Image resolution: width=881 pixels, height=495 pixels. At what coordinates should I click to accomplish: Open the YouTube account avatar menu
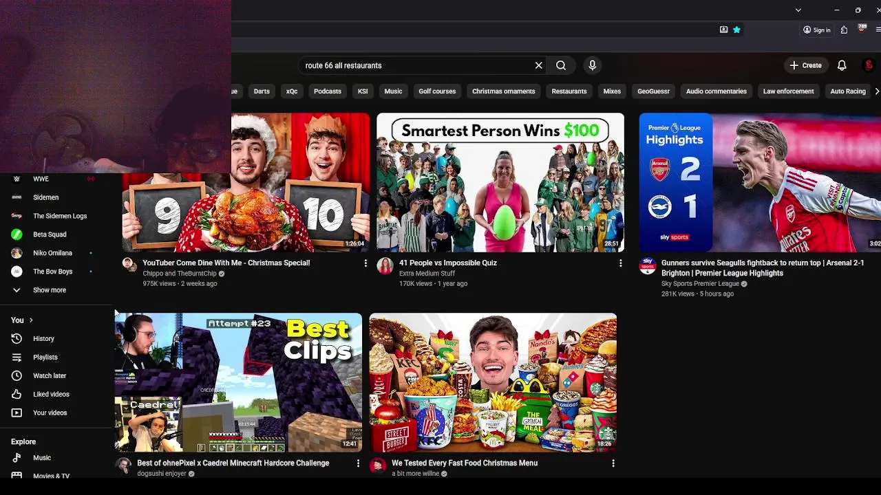[x=869, y=65]
